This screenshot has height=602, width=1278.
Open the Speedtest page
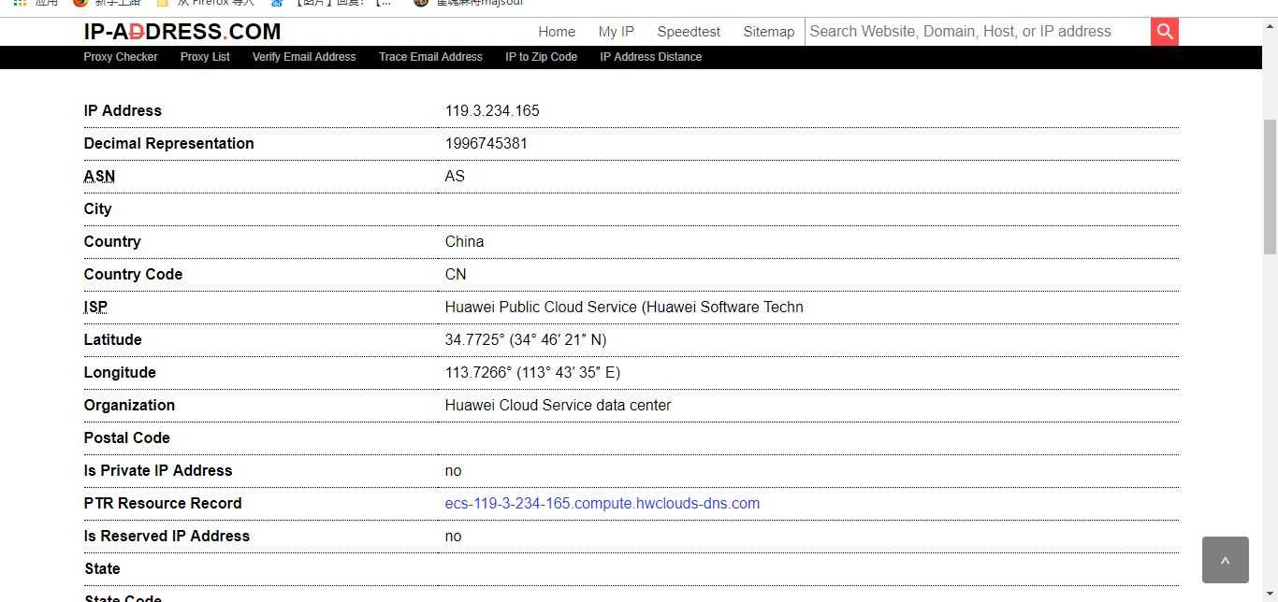point(689,32)
